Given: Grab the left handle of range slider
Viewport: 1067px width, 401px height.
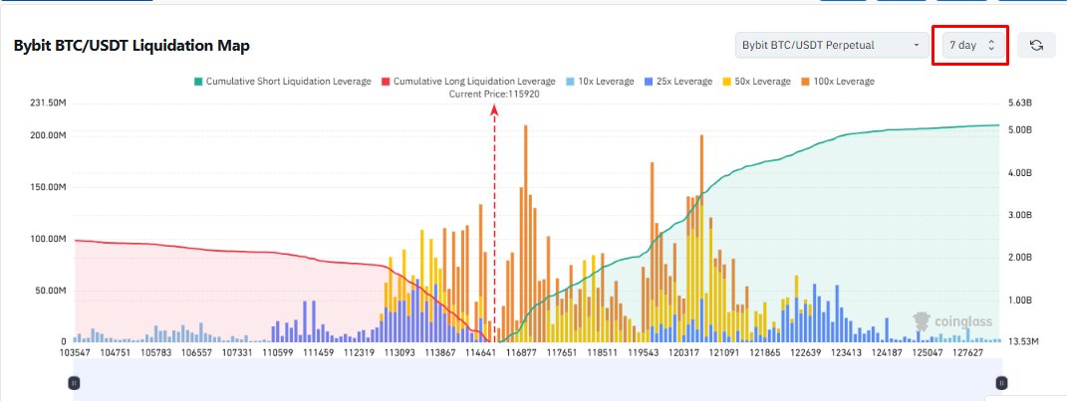Looking at the screenshot, I should (x=74, y=383).
